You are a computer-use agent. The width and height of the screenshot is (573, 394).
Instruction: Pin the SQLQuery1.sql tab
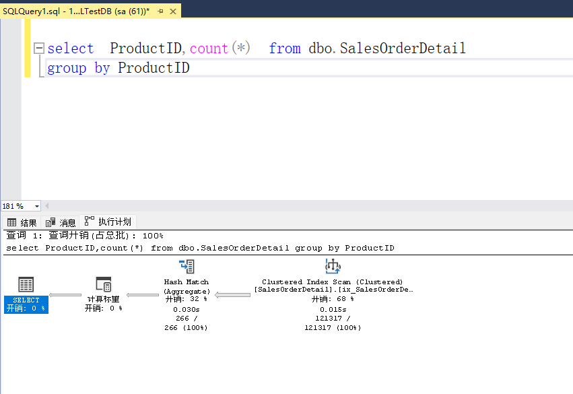coord(160,11)
